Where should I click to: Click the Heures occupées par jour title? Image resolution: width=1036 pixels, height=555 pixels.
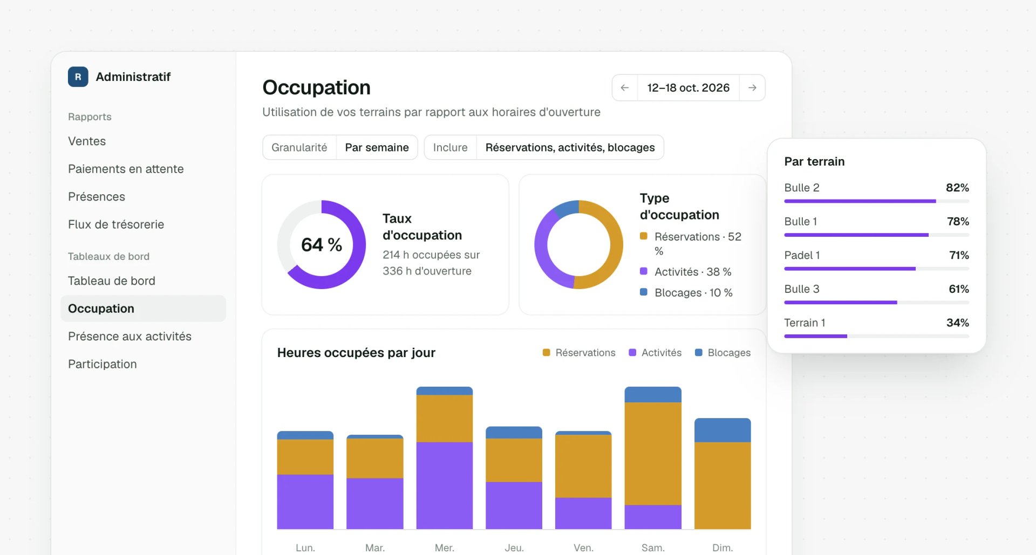tap(356, 353)
